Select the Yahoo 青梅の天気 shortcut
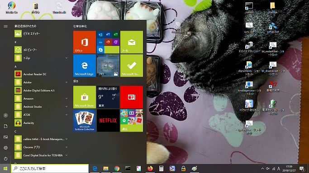Viewport: 309px width, 173px height. tap(273, 86)
